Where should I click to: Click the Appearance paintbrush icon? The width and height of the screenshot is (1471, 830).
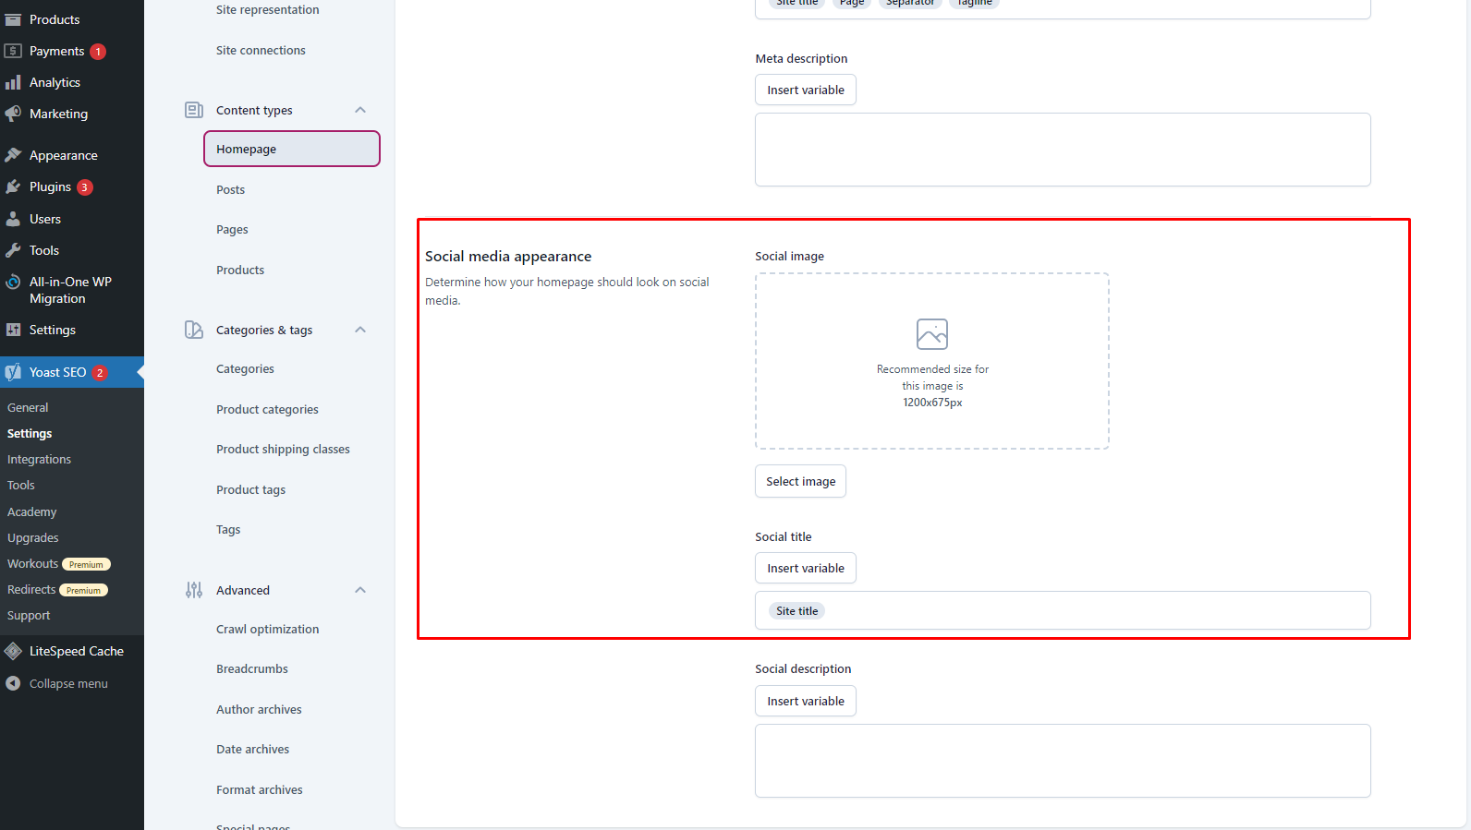[13, 155]
